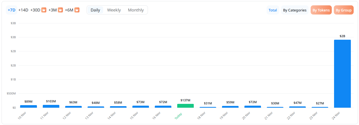The height and width of the screenshot is (125, 359).
Task: Select the +14D time range
Action: click(23, 10)
